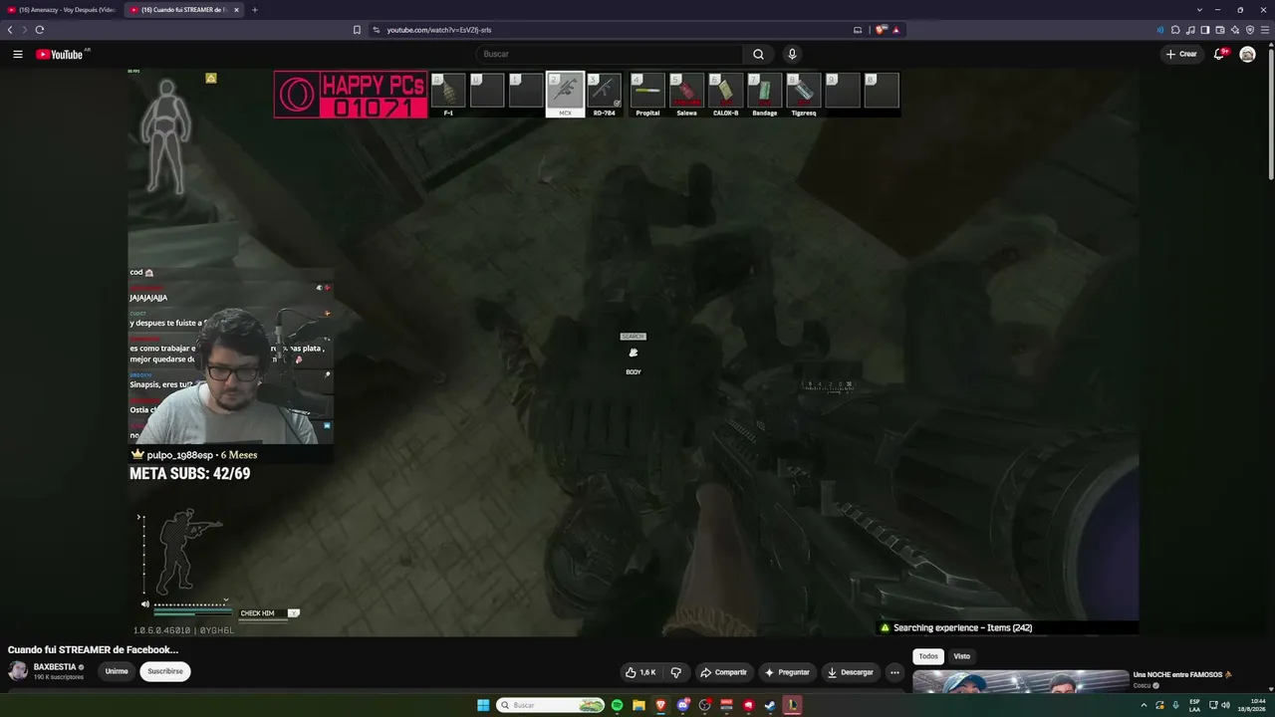Screen dimensions: 1275x717
Task: Open the BAXBESTIA channel name link
Action: coord(56,667)
